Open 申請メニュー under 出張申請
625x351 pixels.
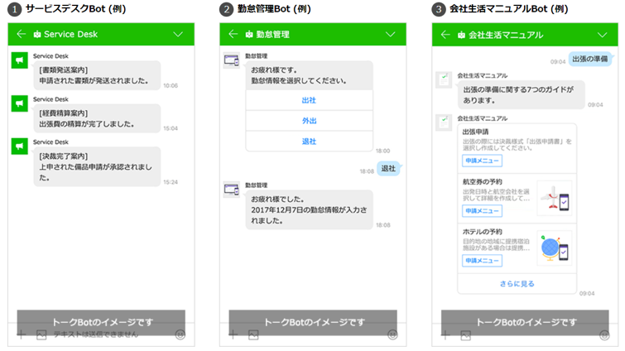coord(482,161)
